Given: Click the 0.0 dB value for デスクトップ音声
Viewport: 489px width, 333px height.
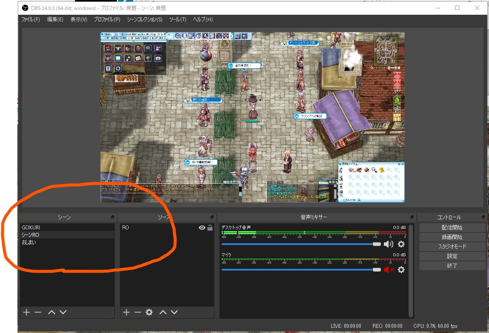Looking at the screenshot, I should [399, 228].
